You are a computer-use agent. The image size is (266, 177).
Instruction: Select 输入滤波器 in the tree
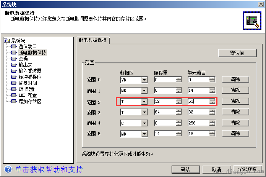[30, 71]
